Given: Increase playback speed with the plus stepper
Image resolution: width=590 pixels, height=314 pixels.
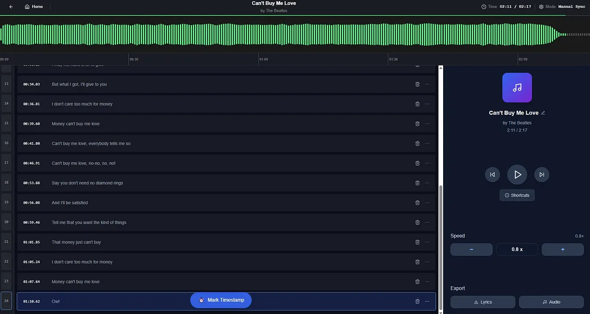Looking at the screenshot, I should (x=563, y=249).
